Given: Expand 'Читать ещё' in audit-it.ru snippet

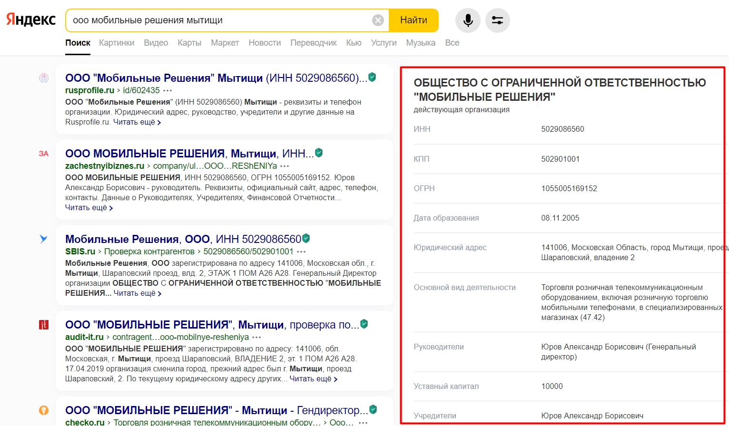Looking at the screenshot, I should click(314, 379).
